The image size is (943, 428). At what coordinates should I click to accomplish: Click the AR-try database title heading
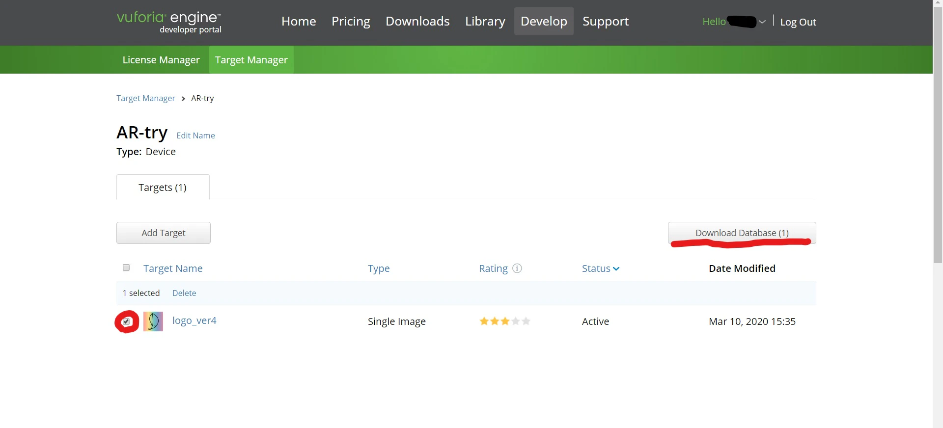tap(142, 133)
